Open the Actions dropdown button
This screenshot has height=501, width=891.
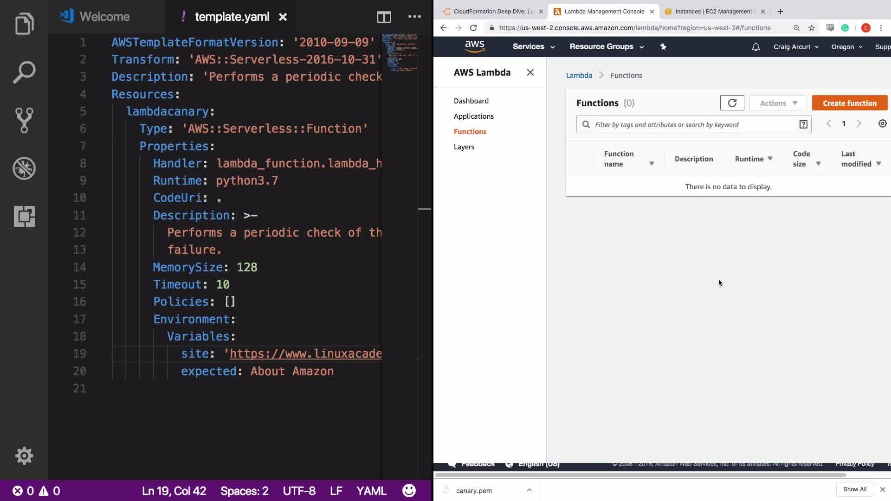[778, 103]
